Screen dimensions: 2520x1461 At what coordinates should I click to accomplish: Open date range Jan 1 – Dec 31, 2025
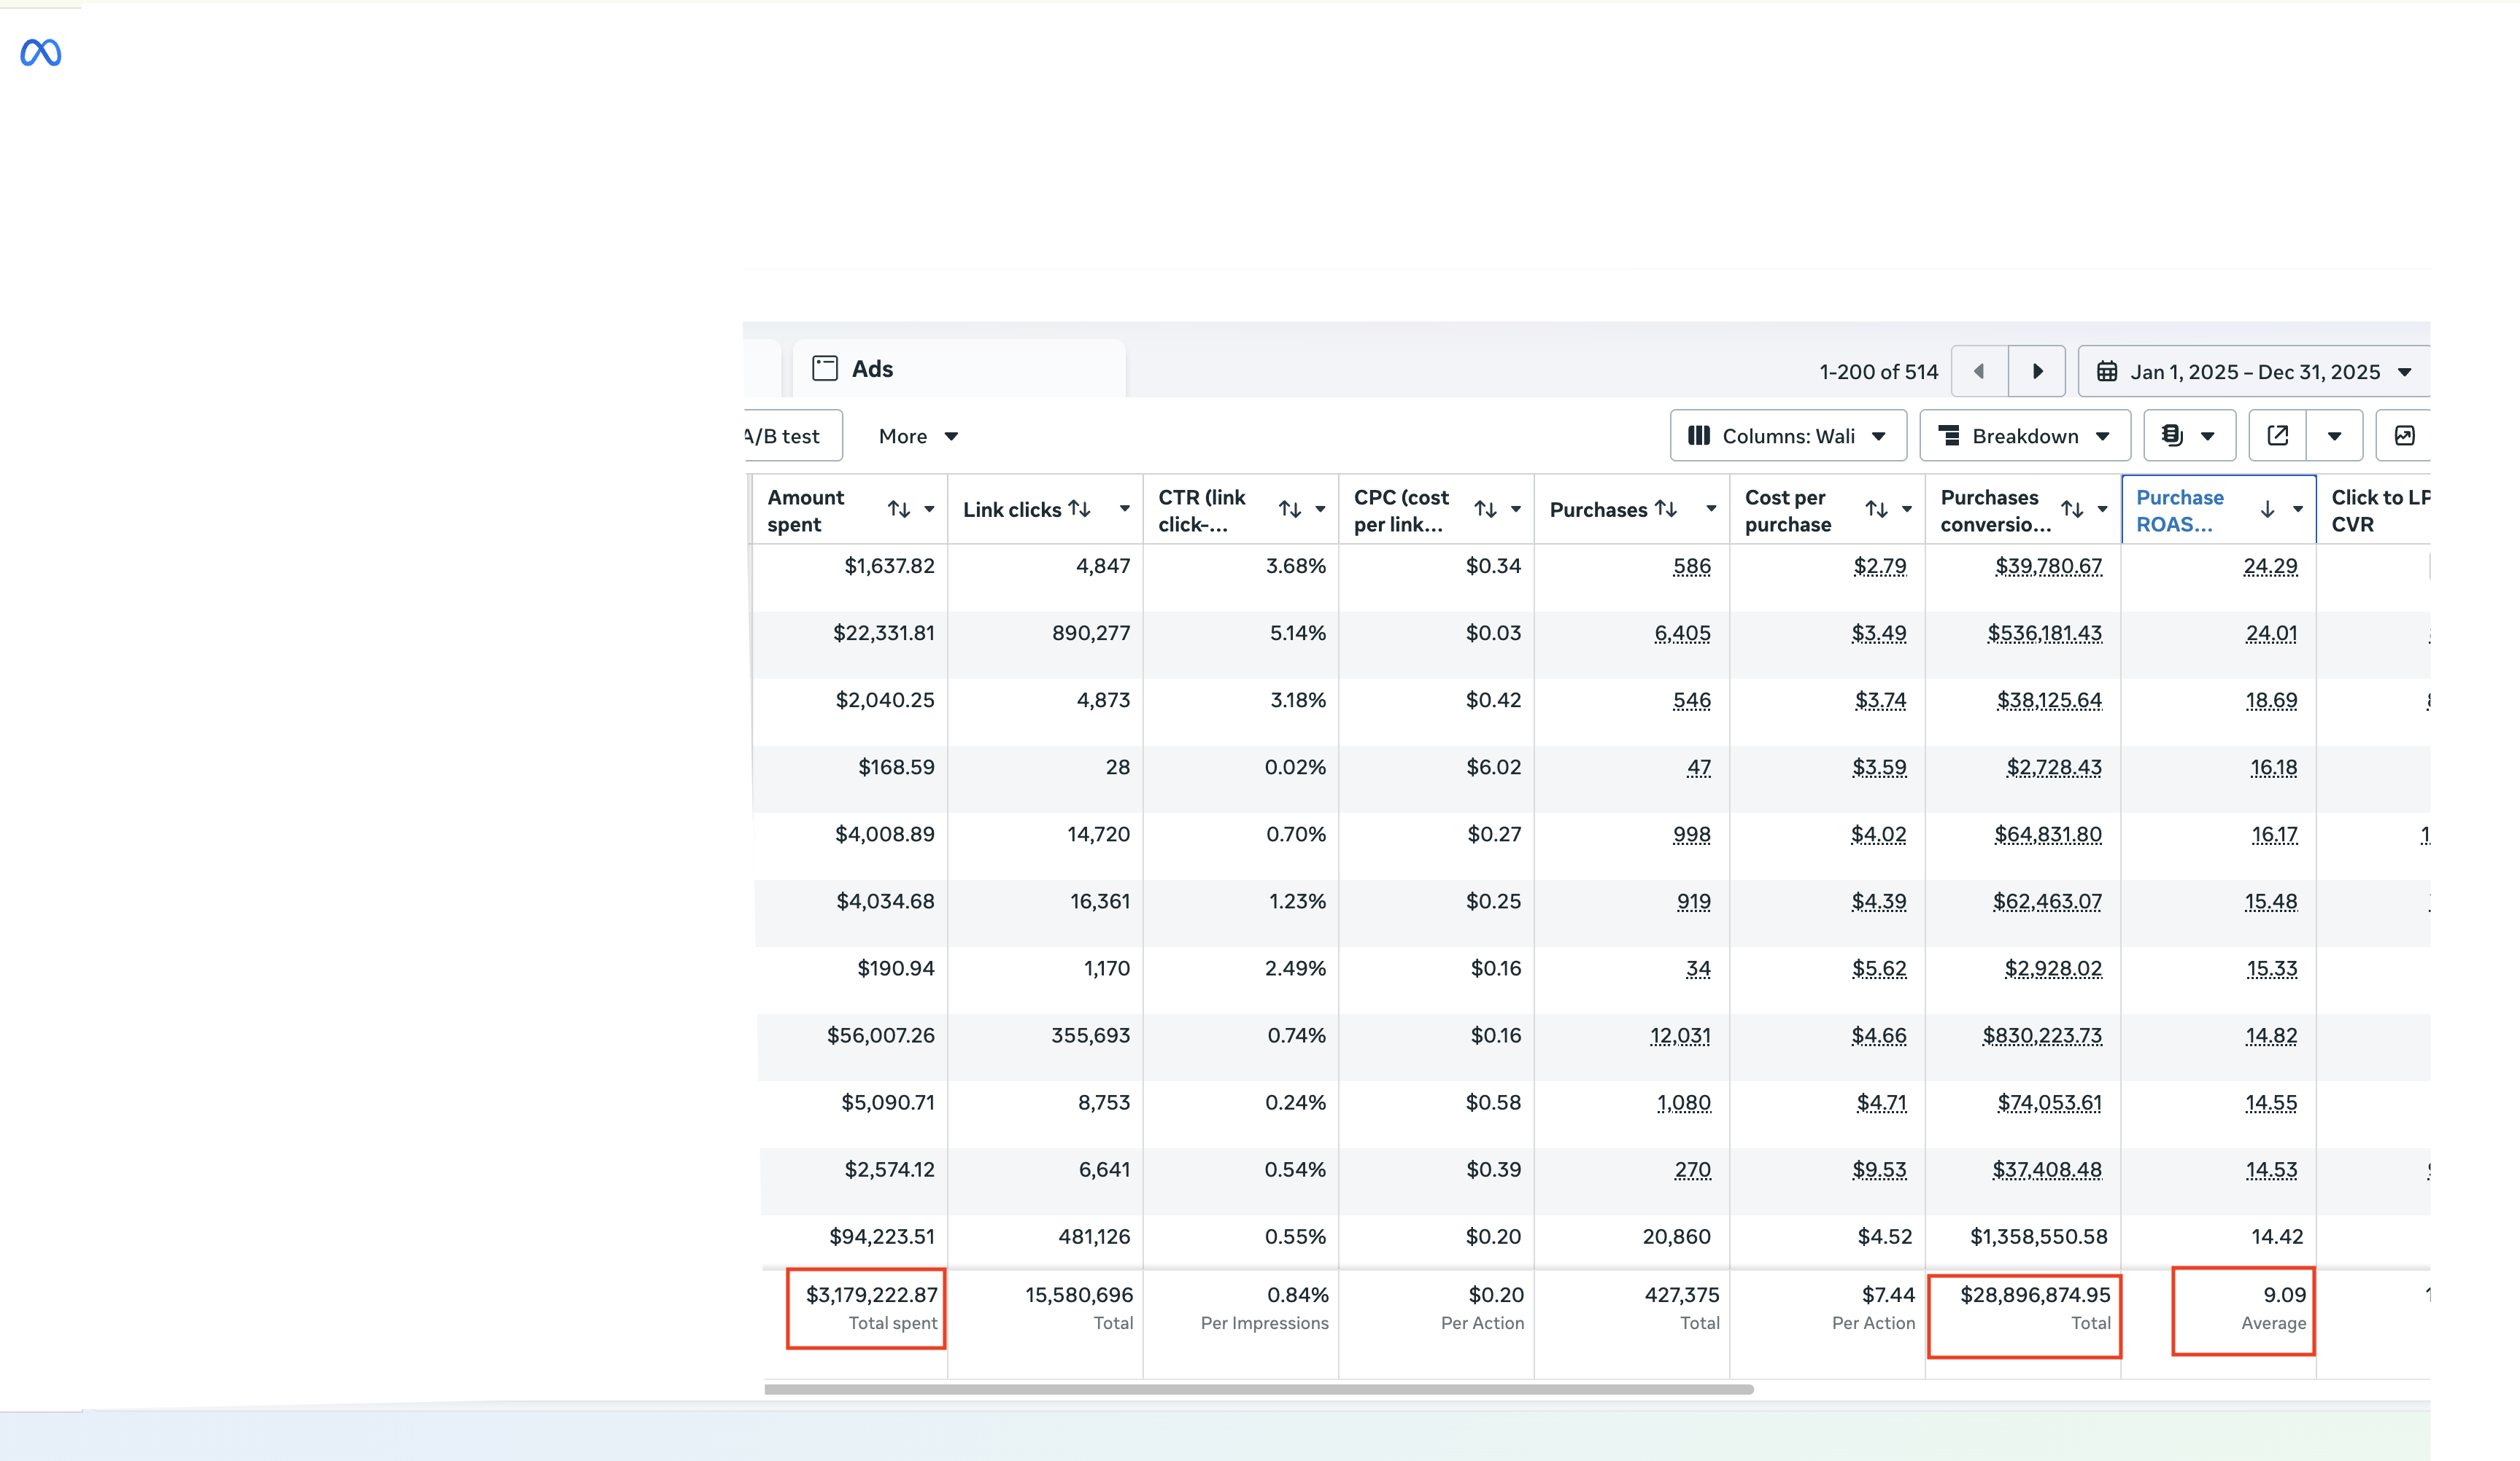pyautogui.click(x=2254, y=372)
